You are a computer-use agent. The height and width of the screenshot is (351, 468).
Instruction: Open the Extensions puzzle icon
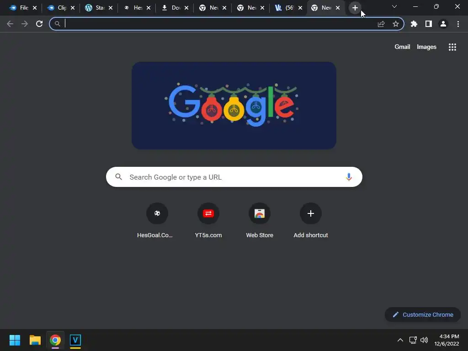tap(414, 24)
